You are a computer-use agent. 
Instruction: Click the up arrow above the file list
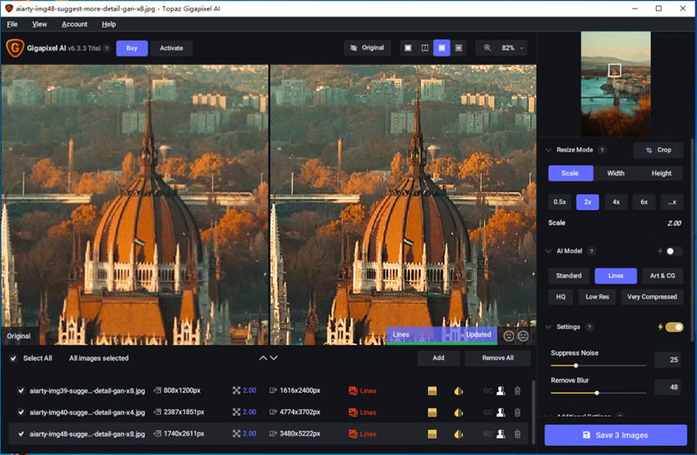pos(263,358)
